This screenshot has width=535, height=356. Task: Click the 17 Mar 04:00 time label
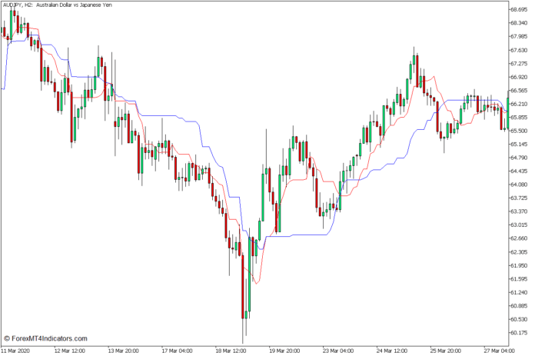coord(178,351)
